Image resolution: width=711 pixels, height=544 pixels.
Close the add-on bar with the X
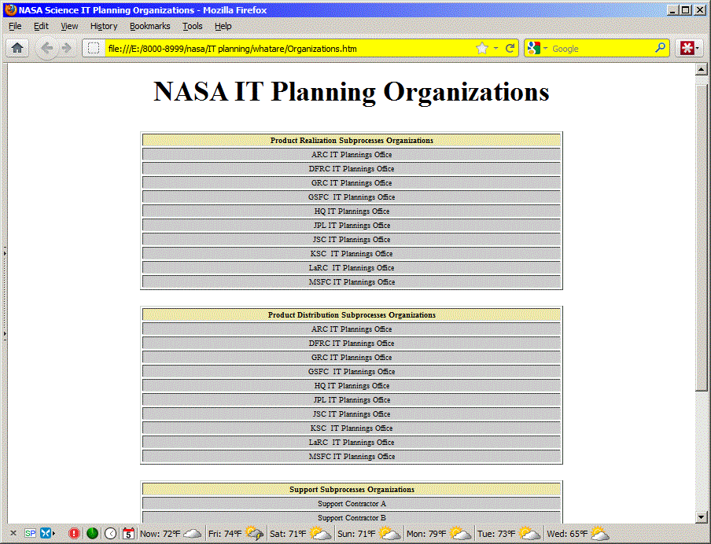pyautogui.click(x=13, y=533)
